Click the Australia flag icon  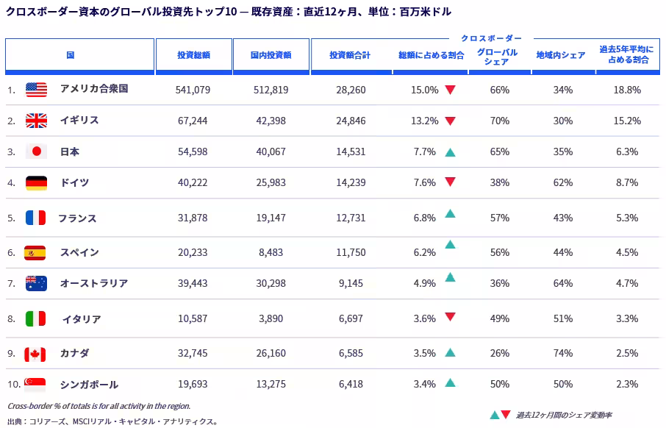(x=37, y=283)
